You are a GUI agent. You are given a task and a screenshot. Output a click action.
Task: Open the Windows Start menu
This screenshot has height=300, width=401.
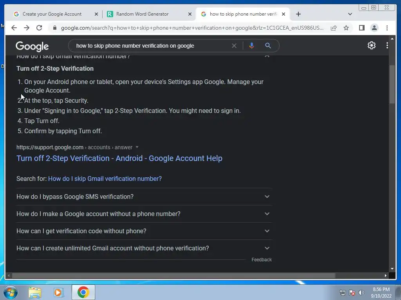11,292
